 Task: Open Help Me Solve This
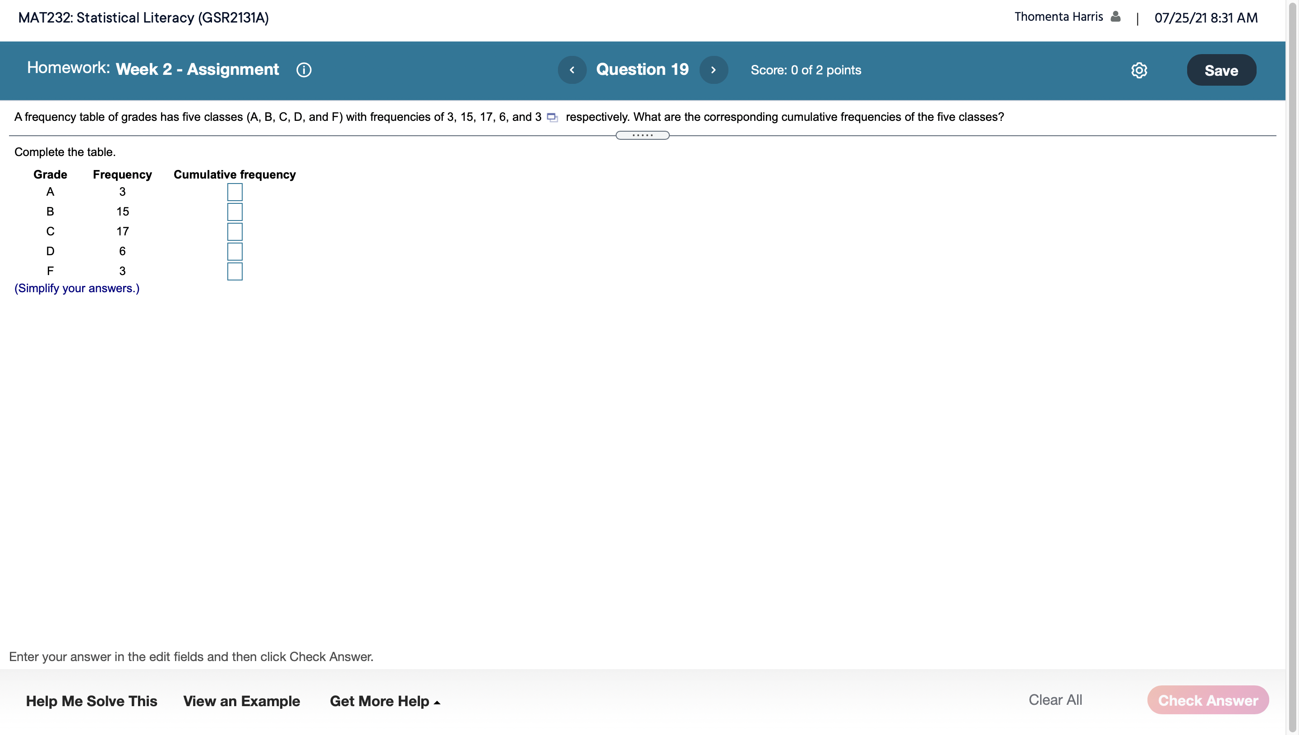pyautogui.click(x=92, y=701)
